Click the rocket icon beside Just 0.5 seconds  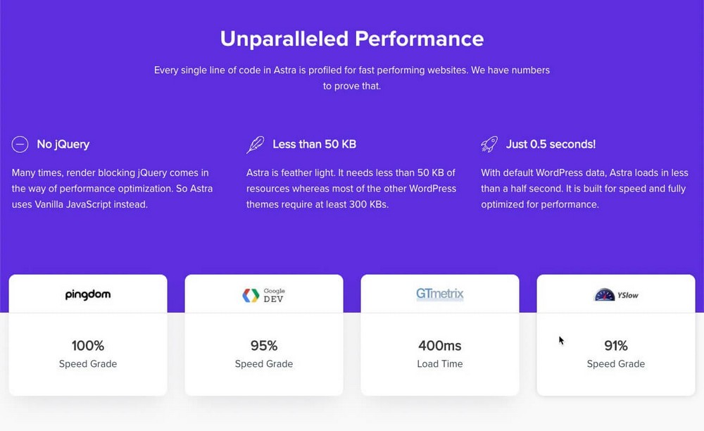tap(489, 144)
